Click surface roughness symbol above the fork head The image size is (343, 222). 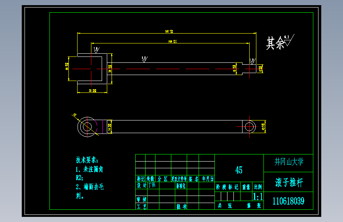tap(97, 50)
